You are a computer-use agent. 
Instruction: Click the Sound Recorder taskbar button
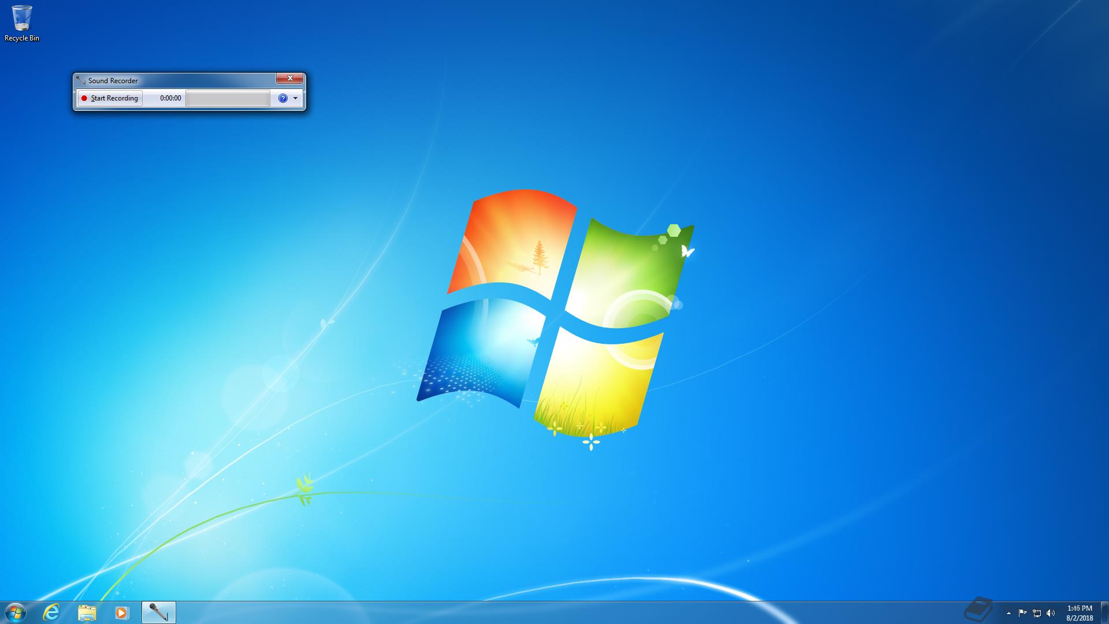point(158,612)
